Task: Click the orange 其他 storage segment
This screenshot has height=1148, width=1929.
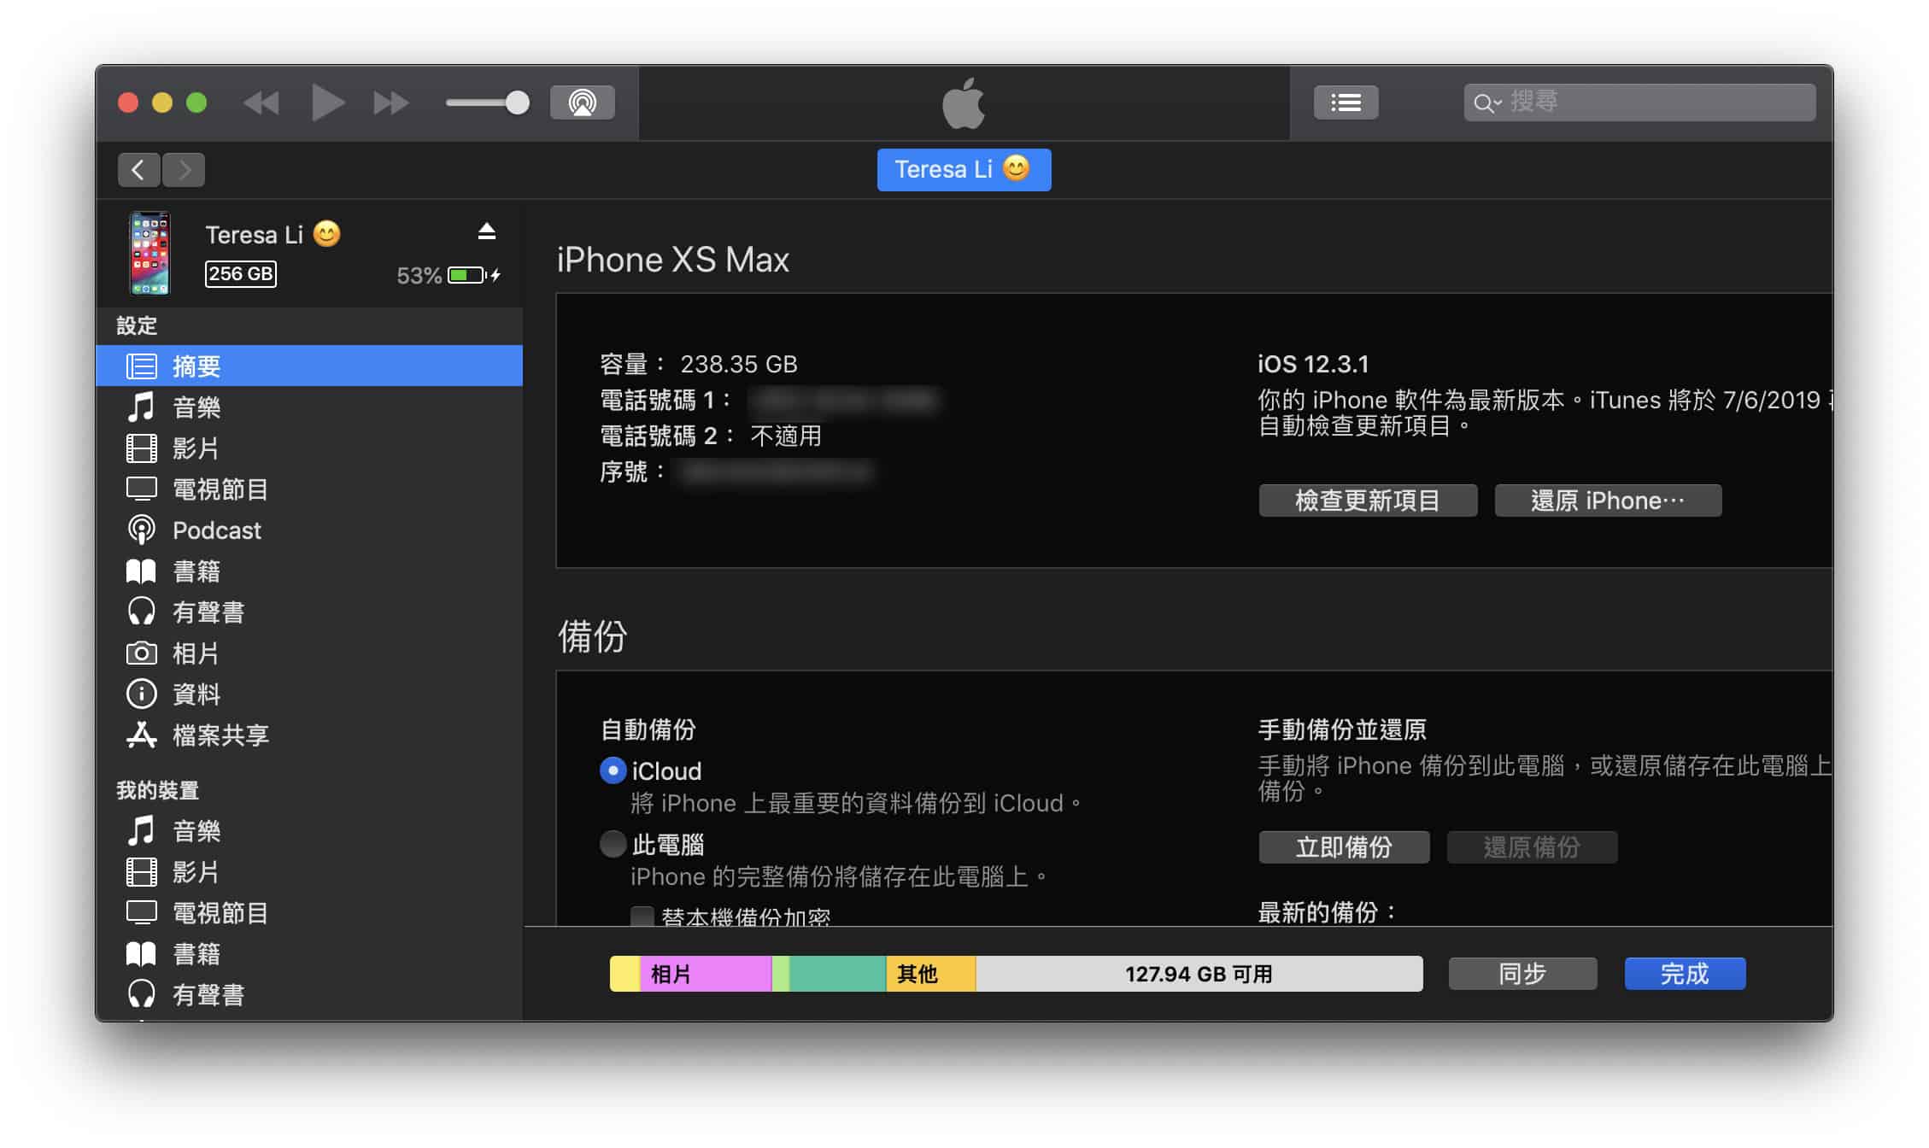Action: coord(931,974)
